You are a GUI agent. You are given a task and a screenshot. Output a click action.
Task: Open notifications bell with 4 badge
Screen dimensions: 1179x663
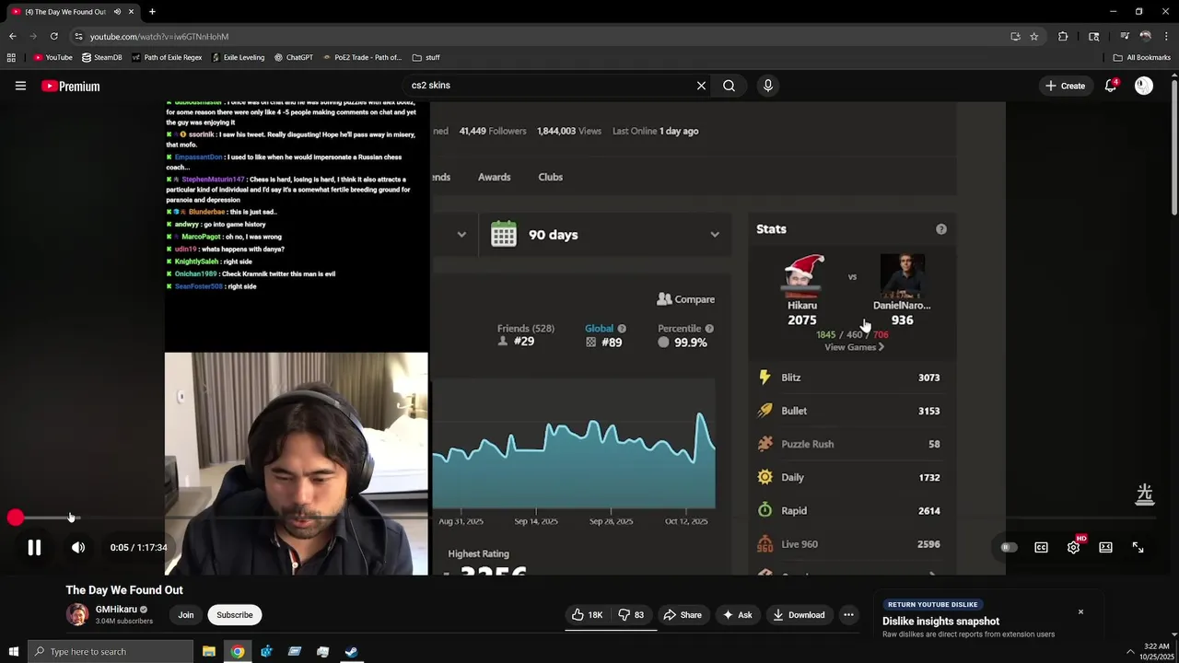click(1111, 86)
